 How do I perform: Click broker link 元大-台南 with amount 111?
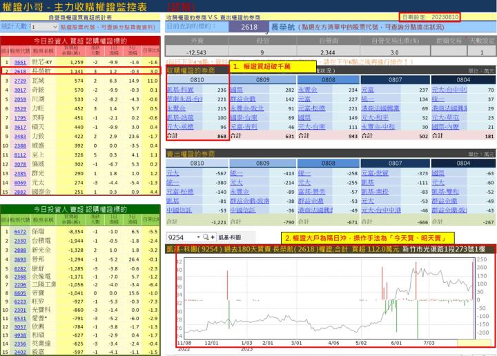[311, 127]
